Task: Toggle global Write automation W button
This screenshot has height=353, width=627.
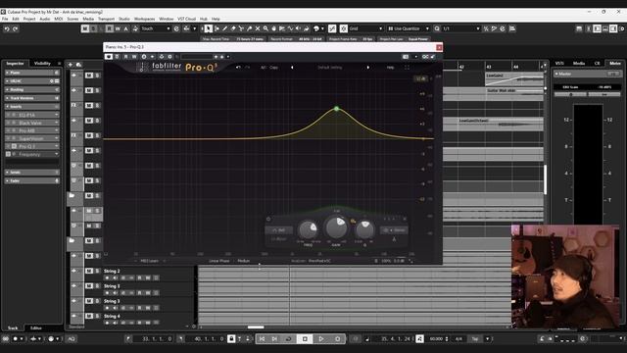Action: 118,28
